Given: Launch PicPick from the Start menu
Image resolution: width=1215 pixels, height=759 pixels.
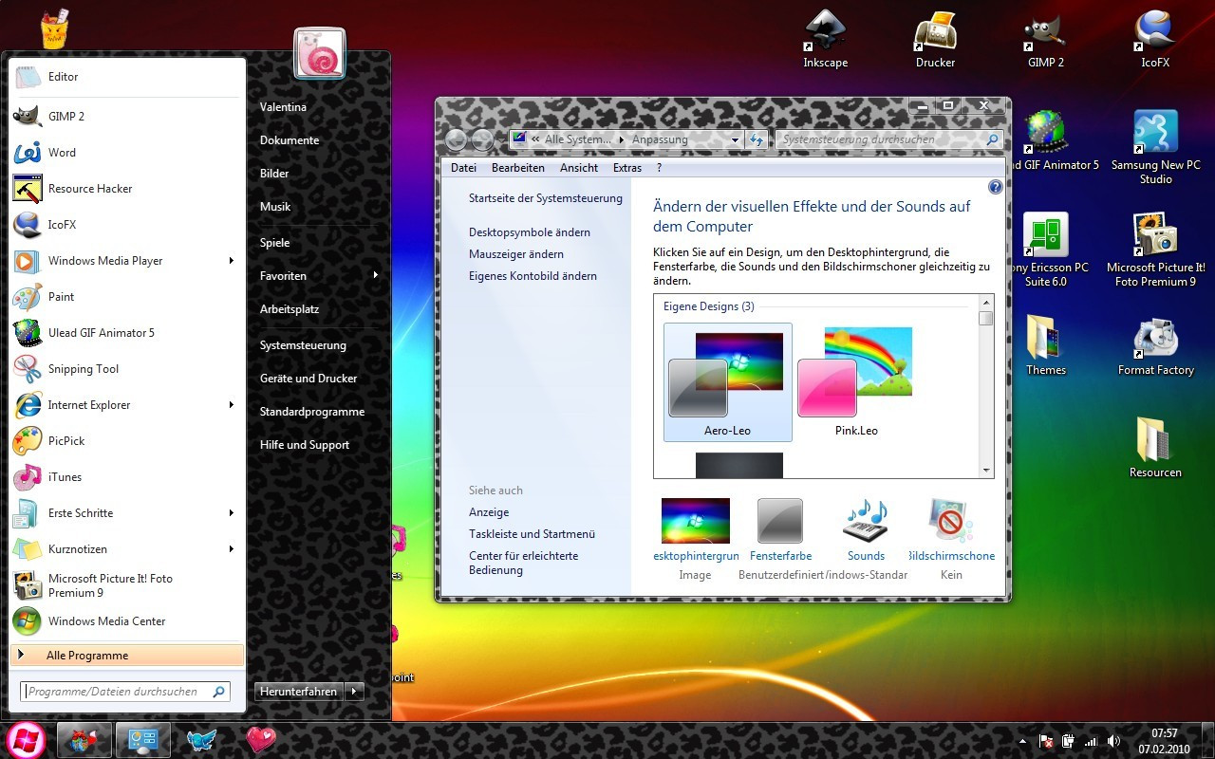Looking at the screenshot, I should pyautogui.click(x=126, y=440).
